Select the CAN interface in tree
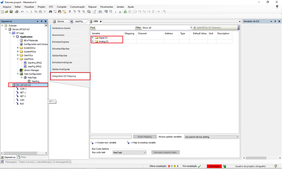Image resolution: width=282 pixels, height=169 pixels. (x=22, y=100)
